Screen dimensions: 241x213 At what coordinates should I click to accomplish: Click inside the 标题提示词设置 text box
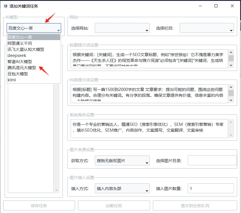click(149, 59)
